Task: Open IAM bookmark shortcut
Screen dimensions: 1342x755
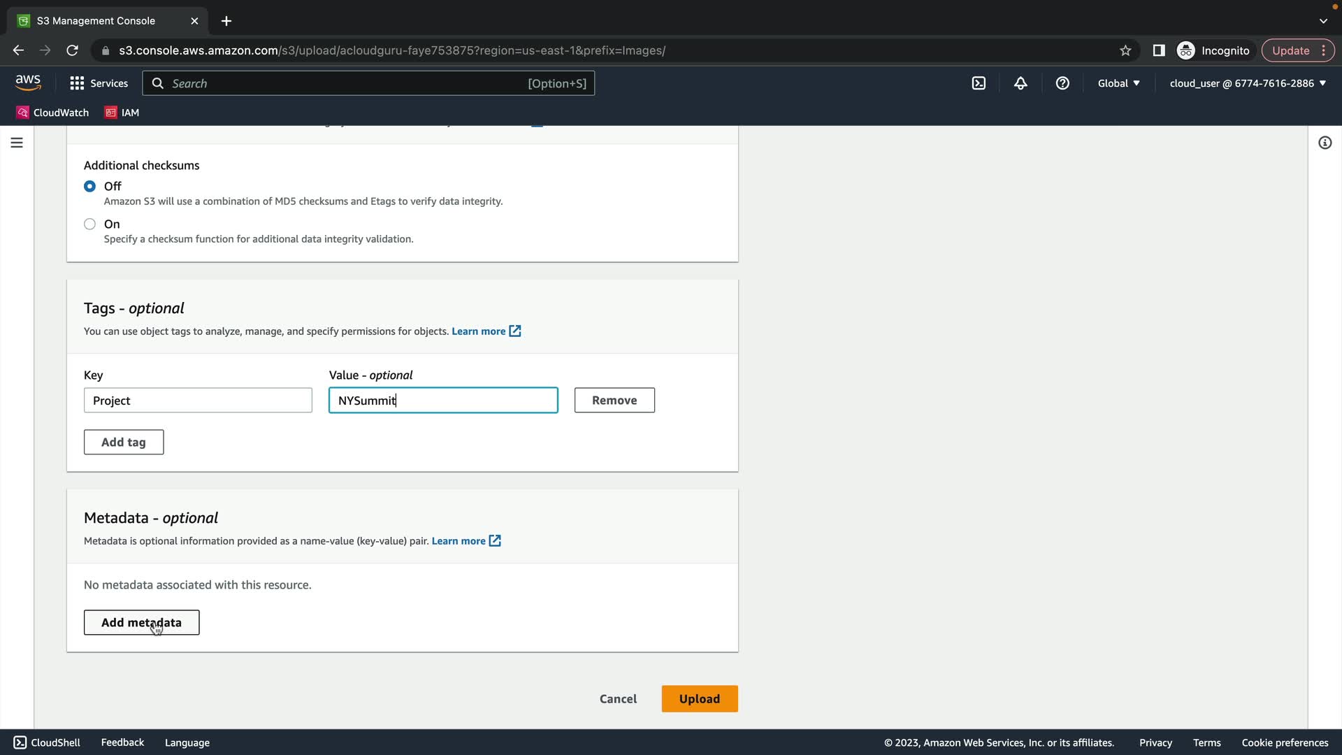Action: 122,113
